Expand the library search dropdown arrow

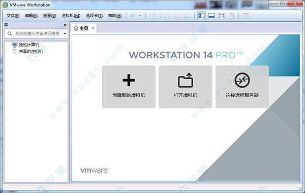(65, 34)
